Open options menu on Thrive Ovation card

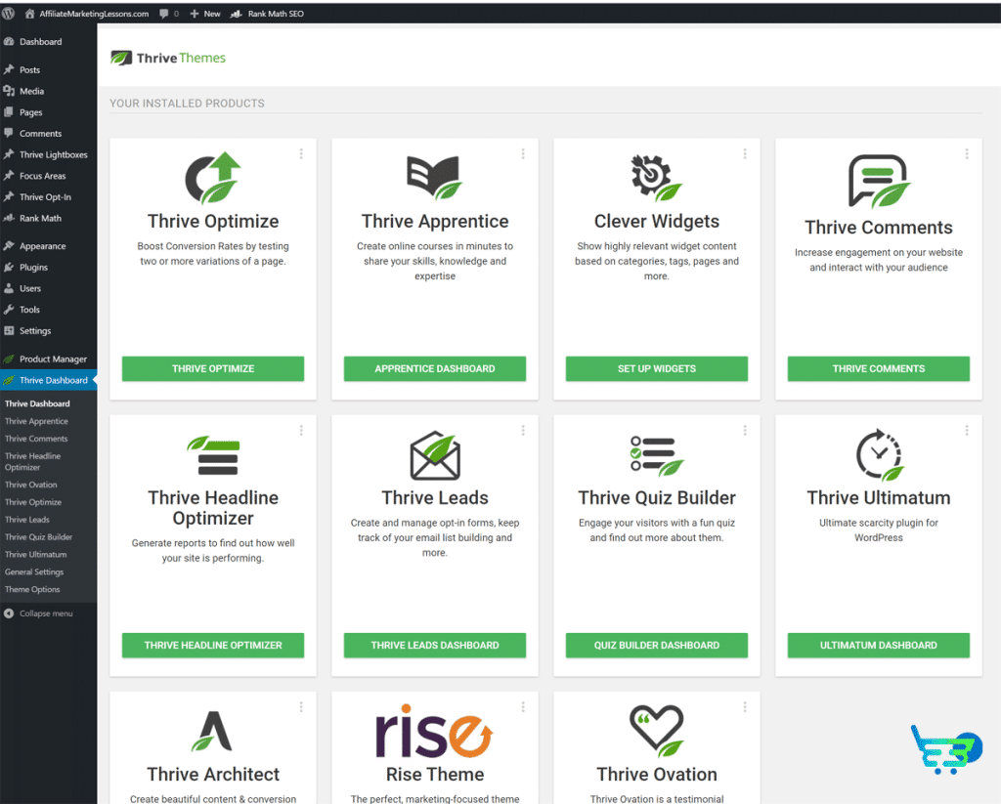(745, 707)
